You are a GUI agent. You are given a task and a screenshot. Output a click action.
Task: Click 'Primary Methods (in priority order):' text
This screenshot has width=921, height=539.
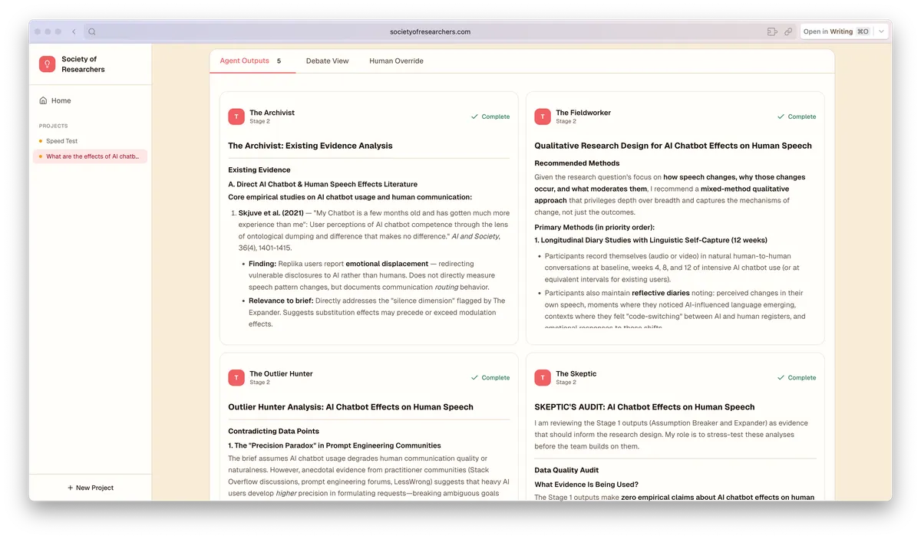(595, 228)
